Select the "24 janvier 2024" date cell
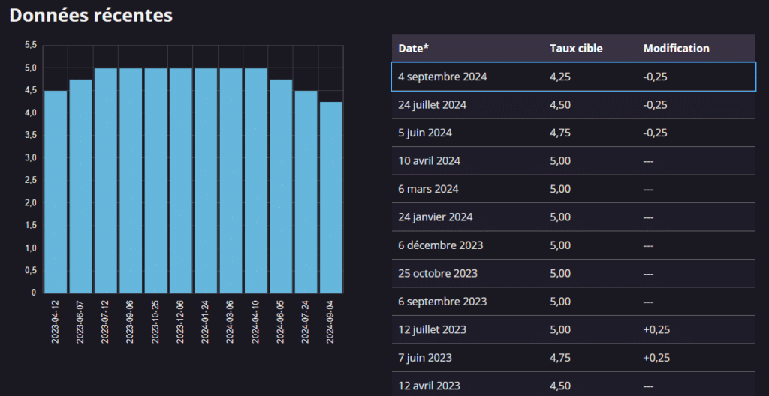This screenshot has width=769, height=396. click(x=436, y=217)
